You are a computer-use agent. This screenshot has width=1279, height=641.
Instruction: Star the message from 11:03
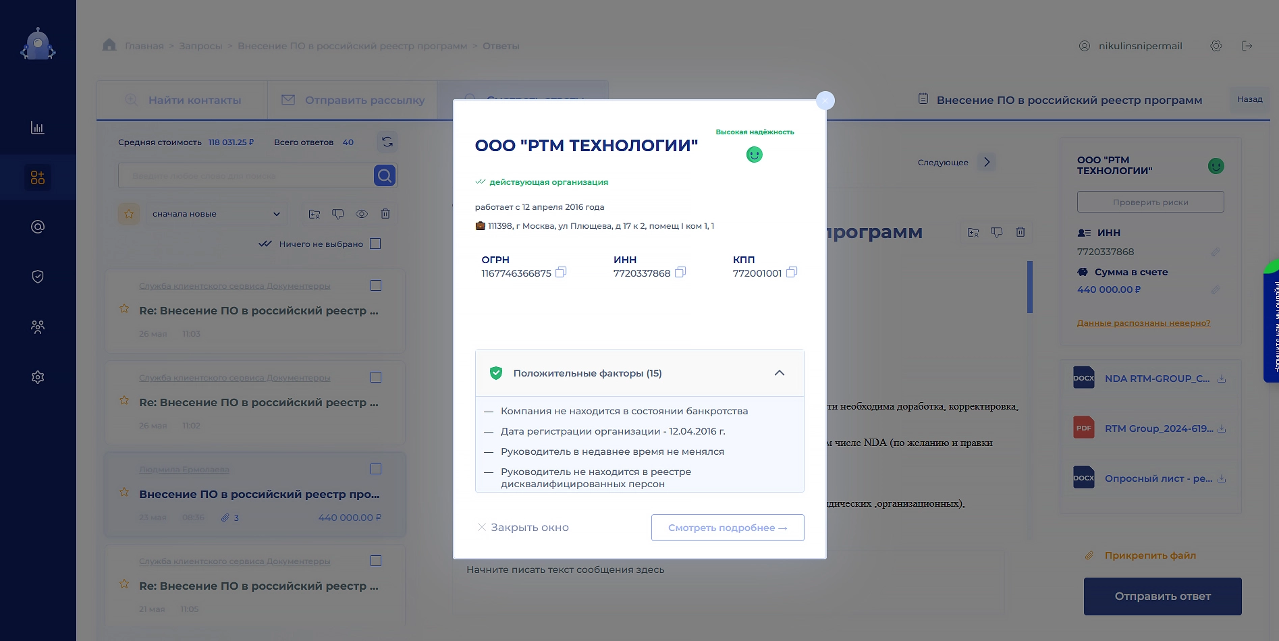click(x=124, y=308)
